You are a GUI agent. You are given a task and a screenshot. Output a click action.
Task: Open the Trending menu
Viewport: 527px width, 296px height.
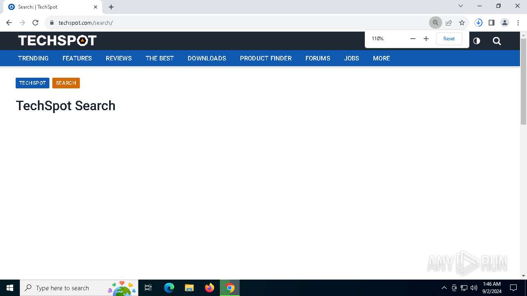point(33,58)
